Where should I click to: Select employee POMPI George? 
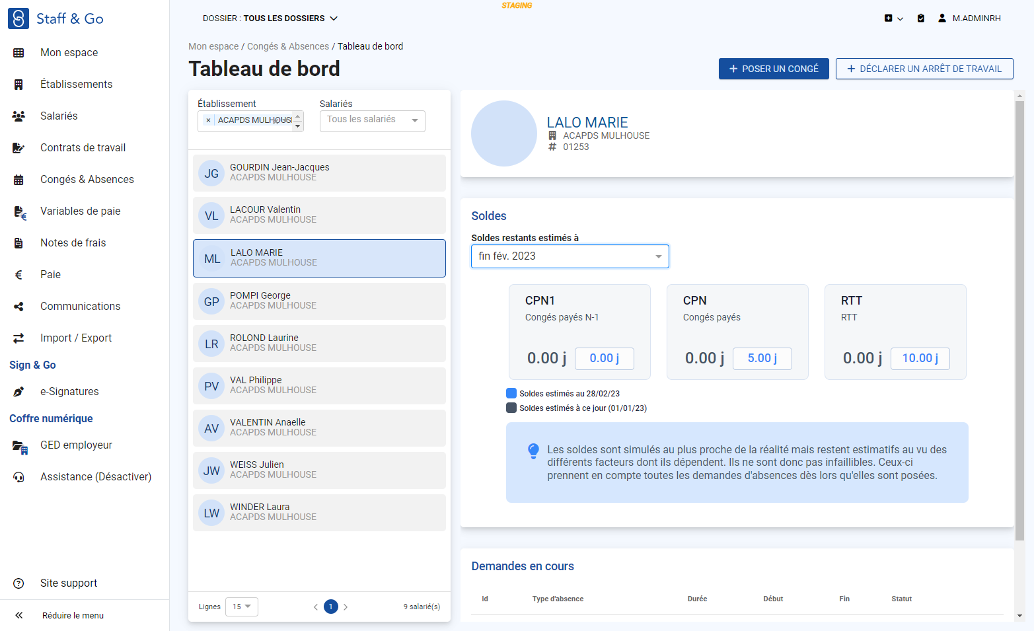[319, 301]
